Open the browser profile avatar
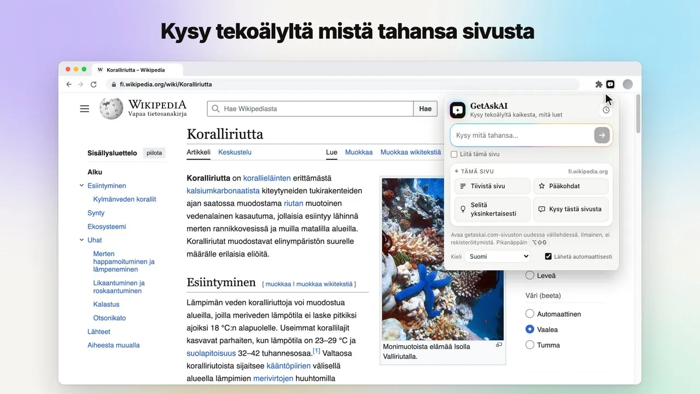This screenshot has height=394, width=700. (628, 84)
